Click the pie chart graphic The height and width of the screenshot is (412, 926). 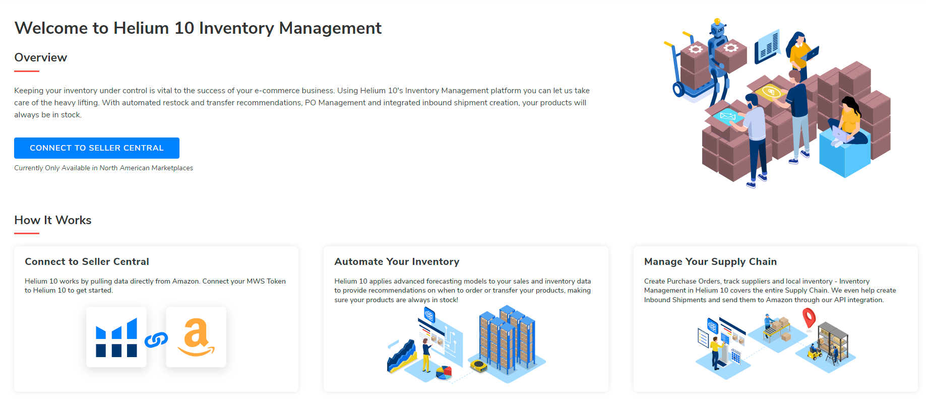point(444,373)
